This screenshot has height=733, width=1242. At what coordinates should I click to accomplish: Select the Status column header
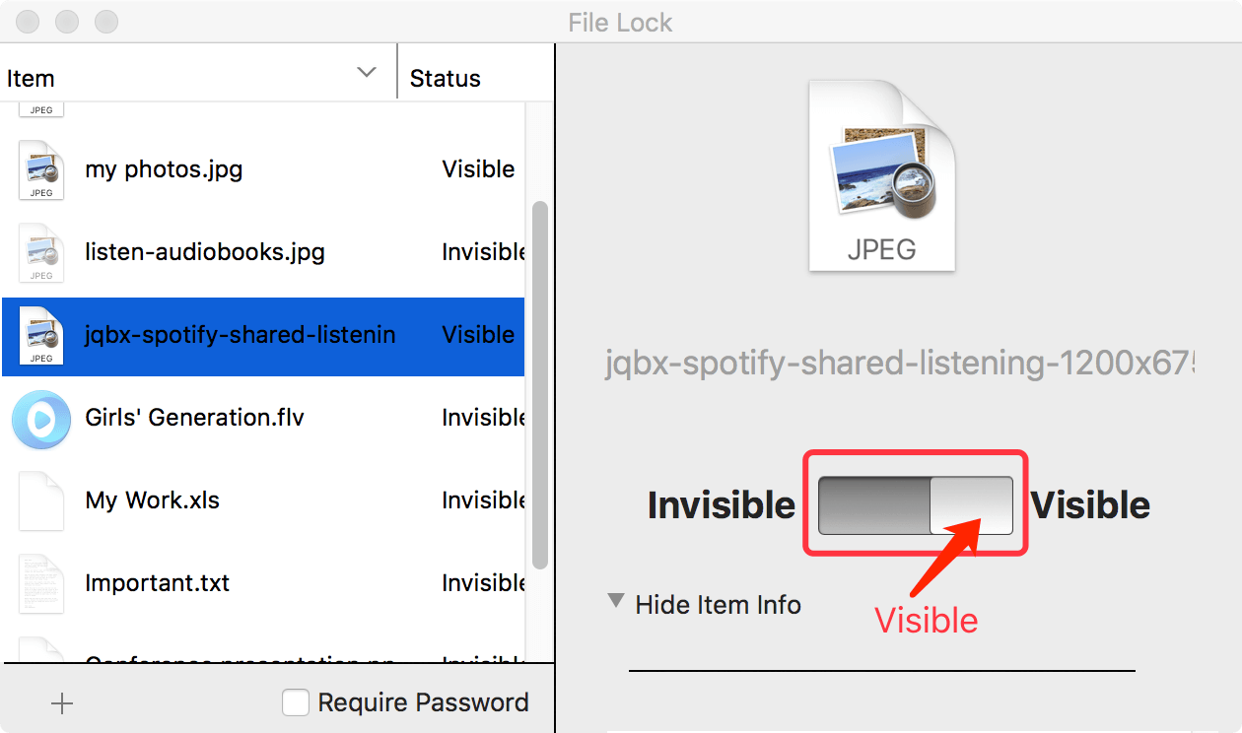[445, 78]
